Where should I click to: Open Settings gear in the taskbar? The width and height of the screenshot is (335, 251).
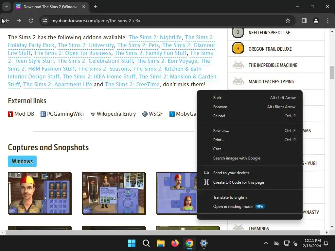[x=203, y=243]
